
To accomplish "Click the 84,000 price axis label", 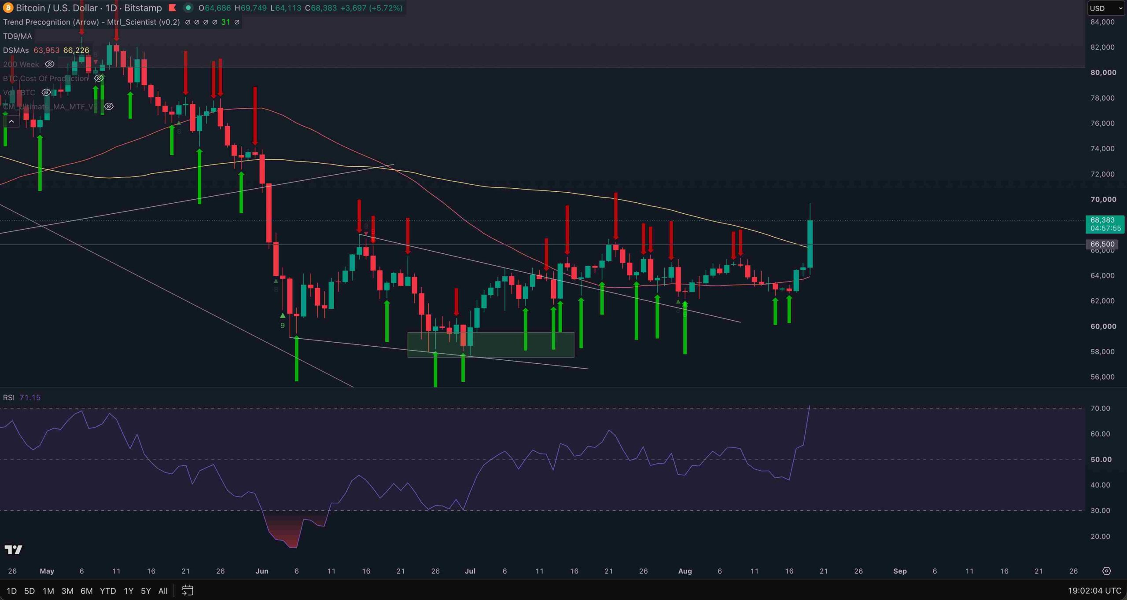I will (x=1102, y=22).
